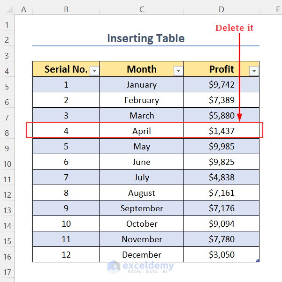The height and width of the screenshot is (282, 282).
Task: Open the Month column filter dropdown
Action: coord(178,71)
